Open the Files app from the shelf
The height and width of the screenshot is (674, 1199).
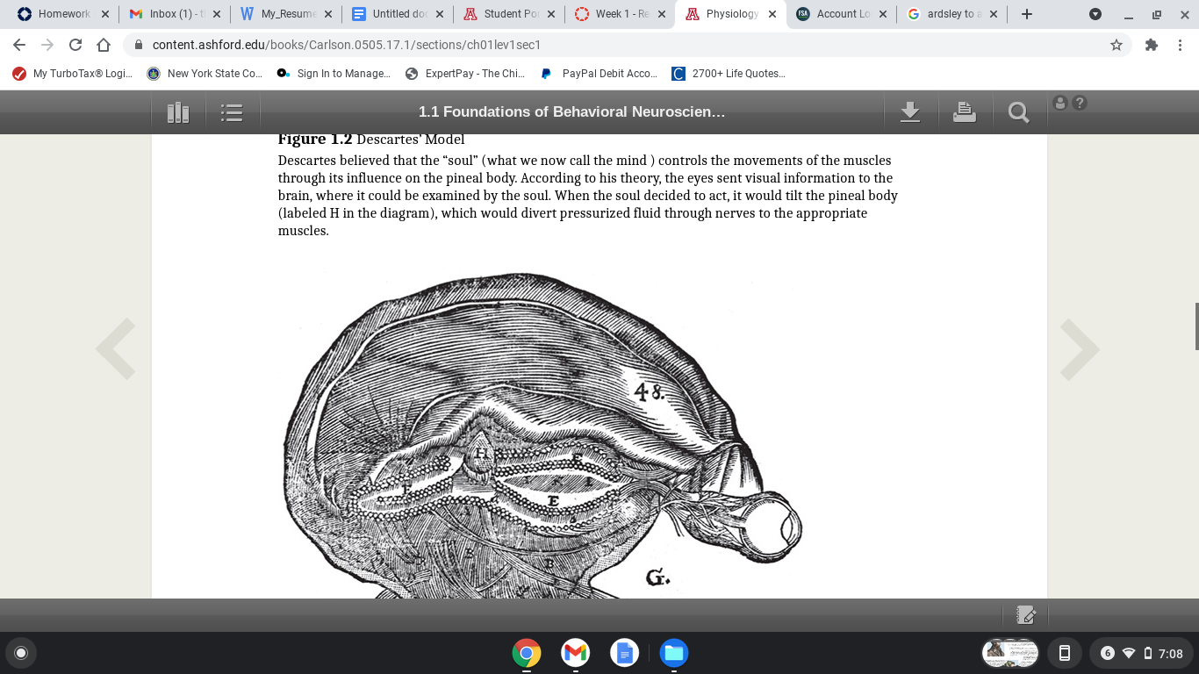674,653
